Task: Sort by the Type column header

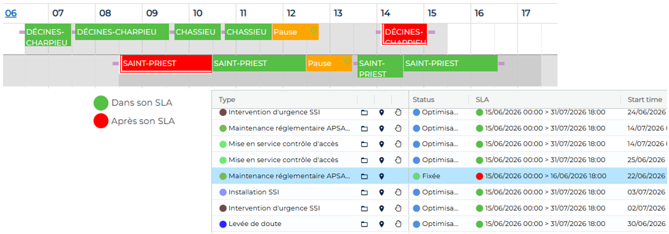Action: point(227,99)
